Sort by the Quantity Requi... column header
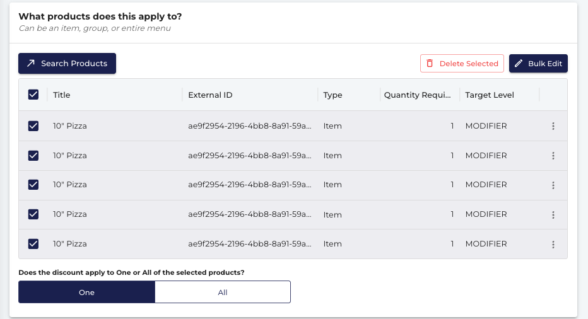Image resolution: width=588 pixels, height=319 pixels. point(418,95)
